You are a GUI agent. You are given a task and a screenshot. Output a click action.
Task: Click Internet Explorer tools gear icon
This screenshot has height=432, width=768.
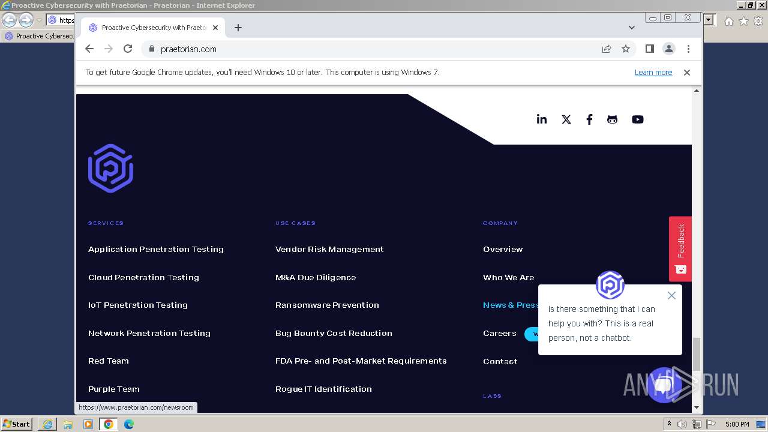coord(758,21)
